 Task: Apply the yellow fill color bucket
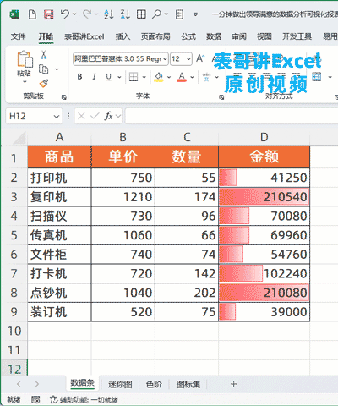point(159,77)
